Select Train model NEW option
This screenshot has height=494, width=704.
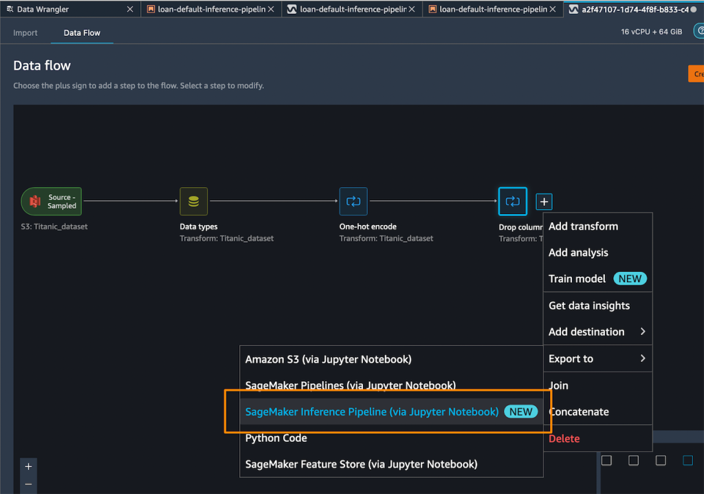coord(597,279)
